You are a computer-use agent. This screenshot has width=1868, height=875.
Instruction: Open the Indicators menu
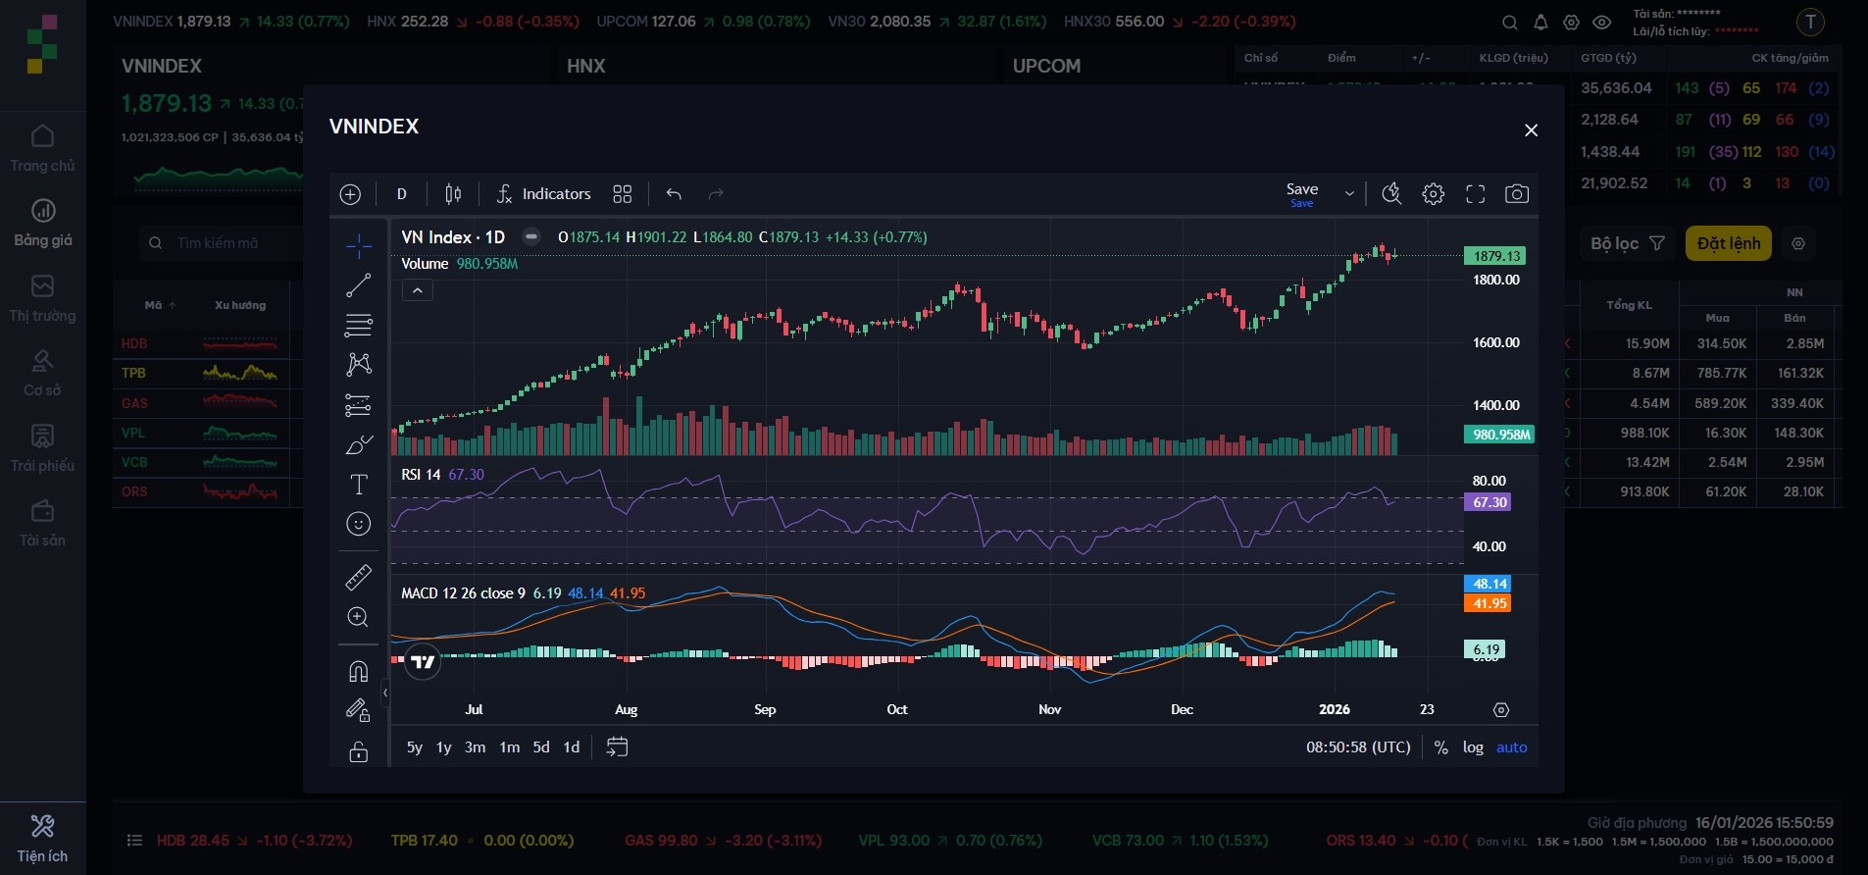543,194
